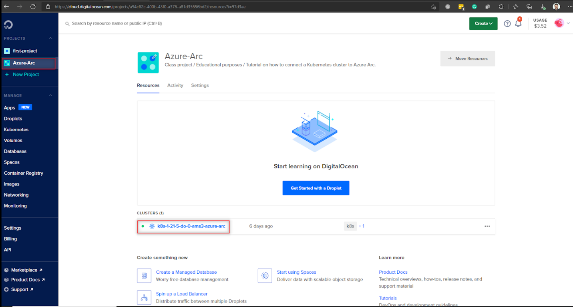Open account Settings in the sidebar
The width and height of the screenshot is (573, 307).
12,228
